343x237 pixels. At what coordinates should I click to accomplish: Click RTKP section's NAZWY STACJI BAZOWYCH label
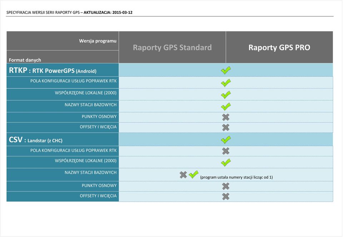[x=90, y=105]
